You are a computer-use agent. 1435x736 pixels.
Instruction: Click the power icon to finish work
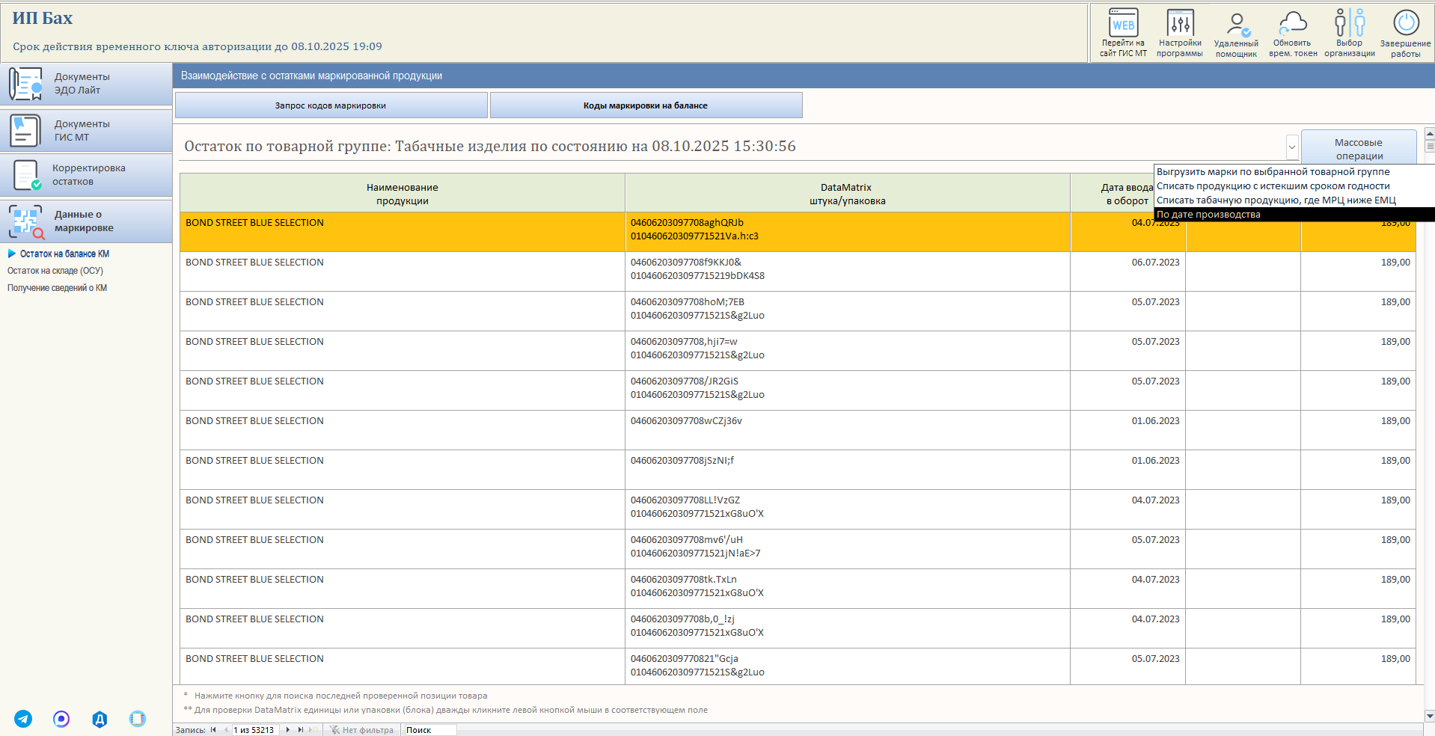point(1406,23)
